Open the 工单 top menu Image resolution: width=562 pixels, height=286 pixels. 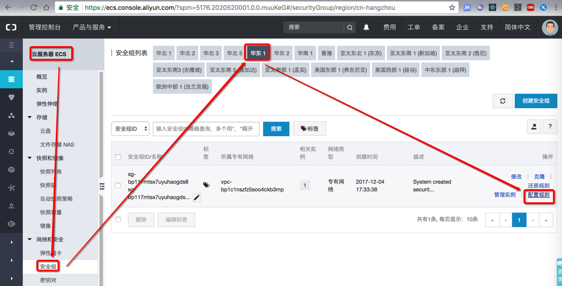[414, 27]
